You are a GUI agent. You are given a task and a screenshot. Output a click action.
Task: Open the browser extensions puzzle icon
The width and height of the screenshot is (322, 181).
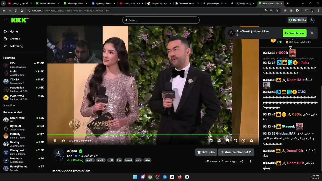click(x=297, y=11)
